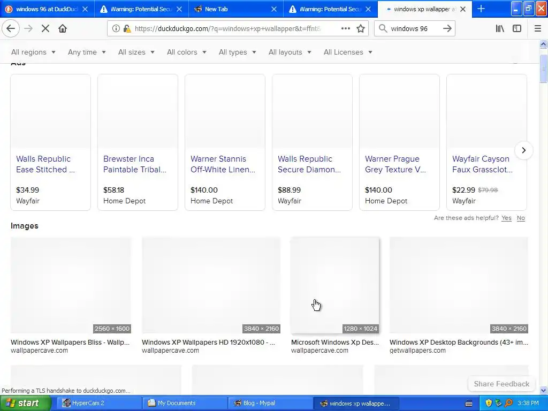548x411 pixels.
Task: Open the 'Wayfair Cayson Faux Grasscloth' ad
Action: [x=482, y=164]
